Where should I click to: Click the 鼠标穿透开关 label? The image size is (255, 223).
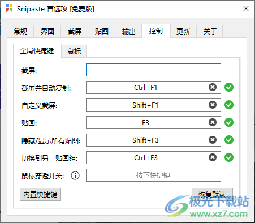click(x=43, y=176)
